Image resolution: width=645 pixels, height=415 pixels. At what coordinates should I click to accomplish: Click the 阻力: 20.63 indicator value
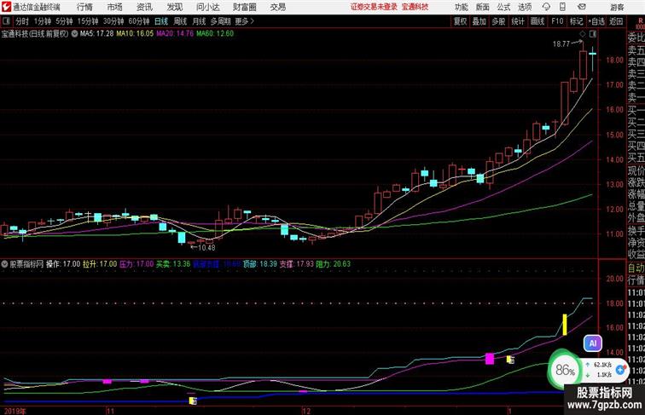click(x=334, y=264)
